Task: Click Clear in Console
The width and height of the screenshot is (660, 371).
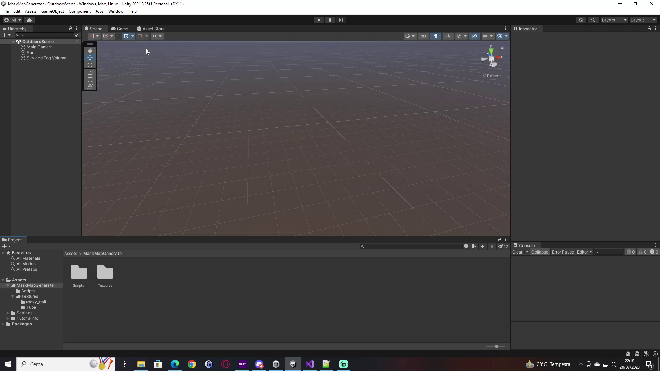Action: [x=517, y=252]
